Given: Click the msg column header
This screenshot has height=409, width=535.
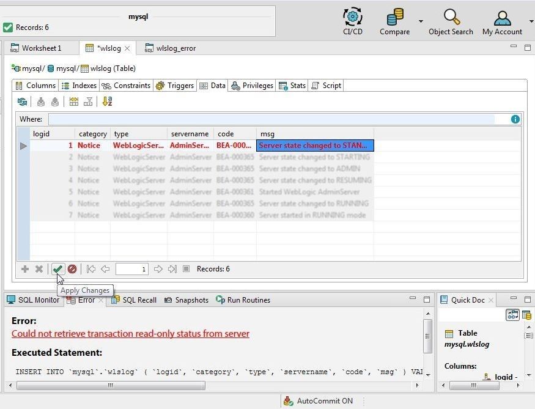Looking at the screenshot, I should [315, 134].
